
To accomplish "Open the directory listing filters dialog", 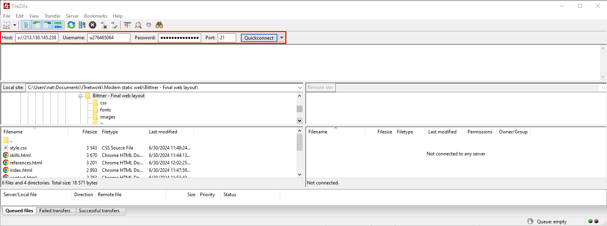I will pyautogui.click(x=127, y=25).
